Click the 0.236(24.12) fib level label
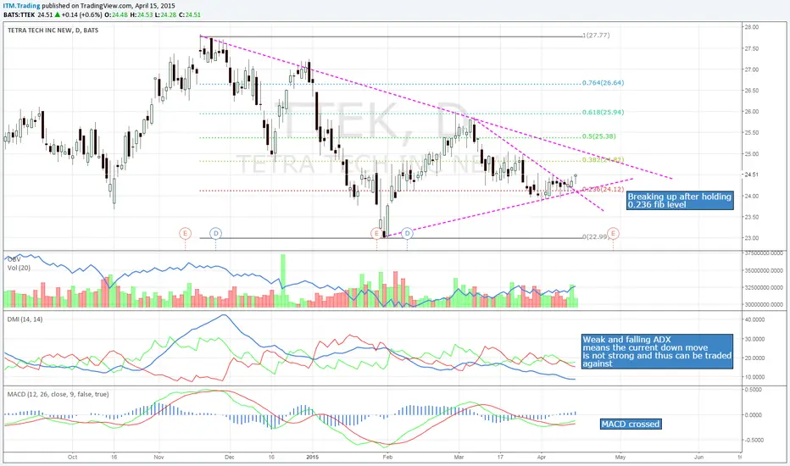 [x=603, y=190]
